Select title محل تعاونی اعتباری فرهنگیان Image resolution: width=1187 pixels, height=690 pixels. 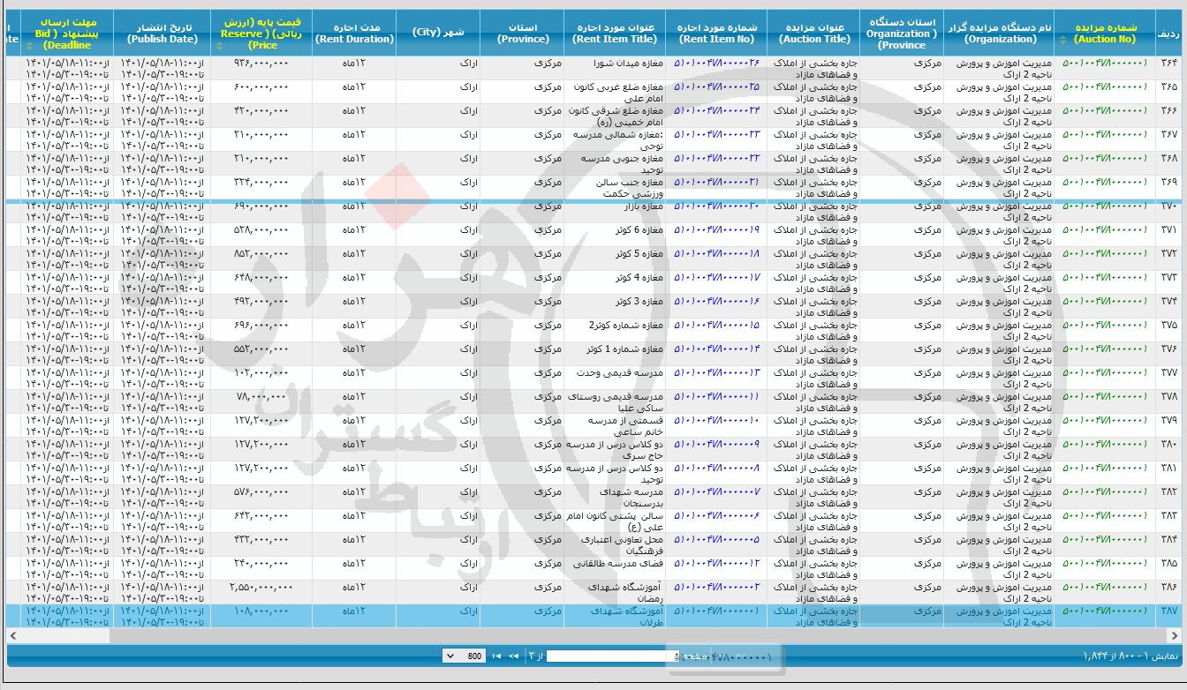622,544
